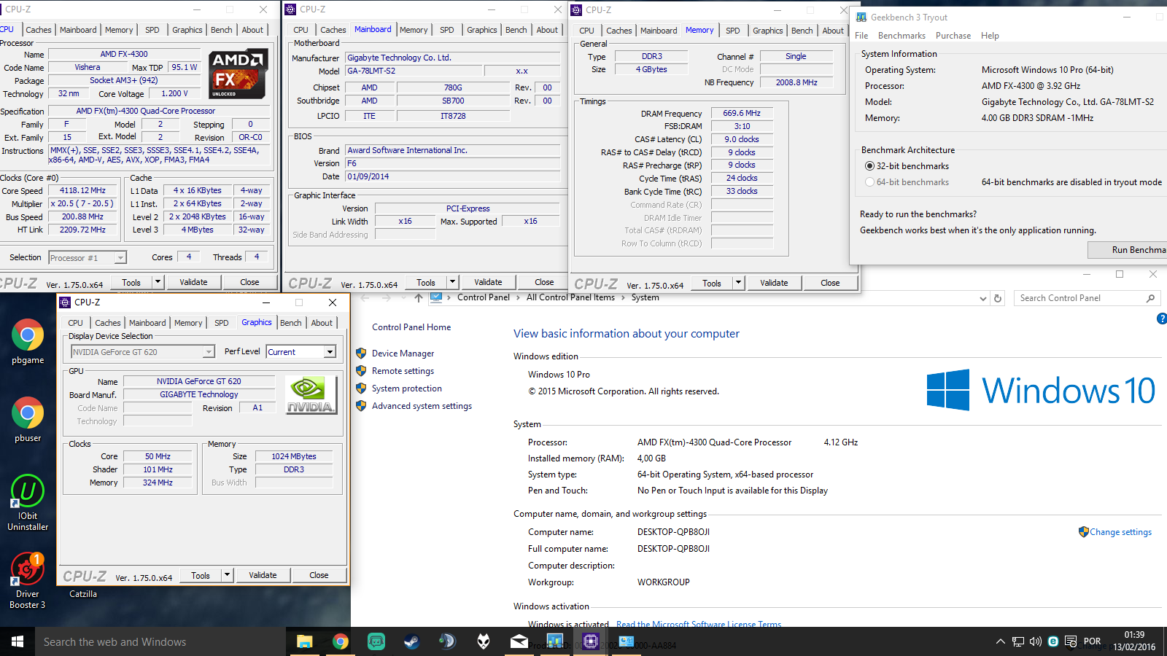Open the File menu in Geekbench
The width and height of the screenshot is (1167, 656).
[861, 36]
